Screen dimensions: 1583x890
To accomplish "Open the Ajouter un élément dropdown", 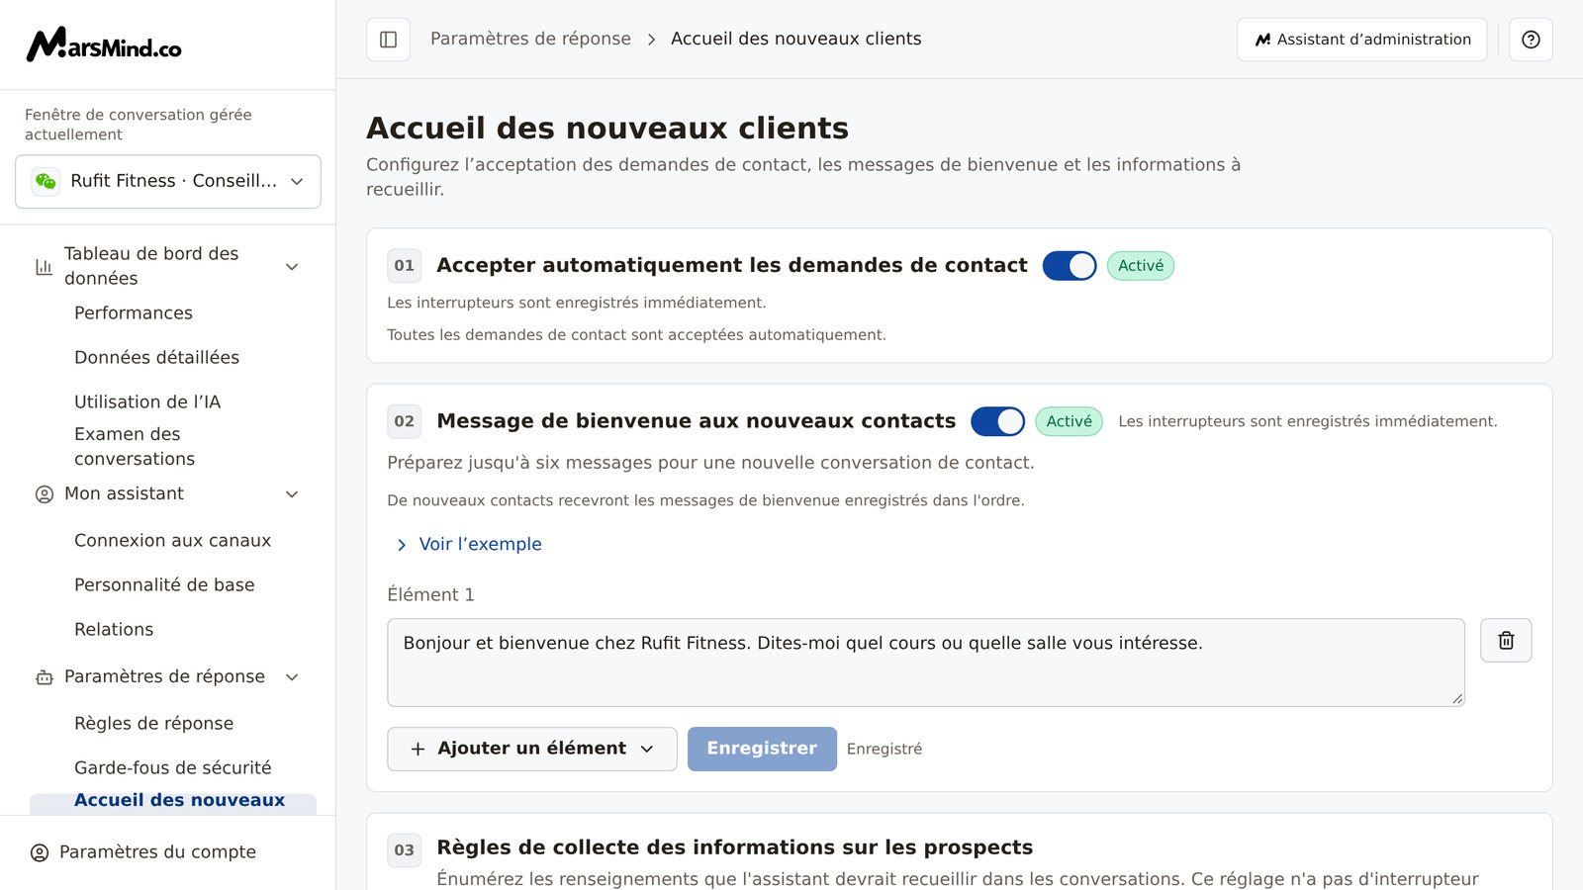I will point(532,750).
